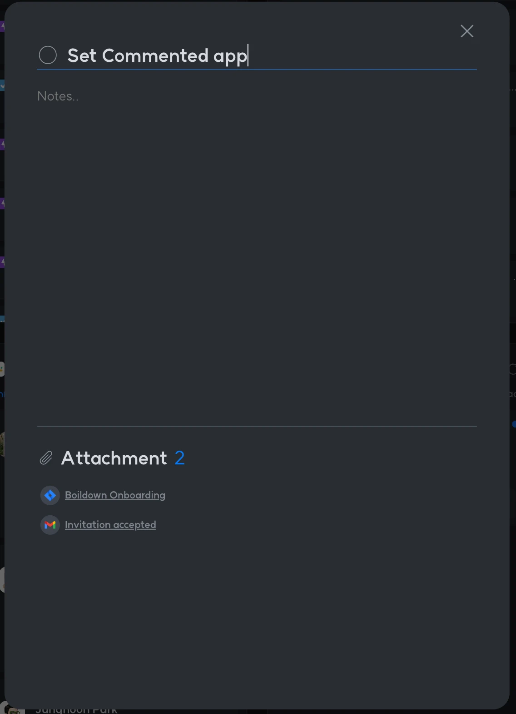Viewport: 516px width, 714px height.
Task: Click the yellow smiley icon at left edge
Action: click(2, 369)
